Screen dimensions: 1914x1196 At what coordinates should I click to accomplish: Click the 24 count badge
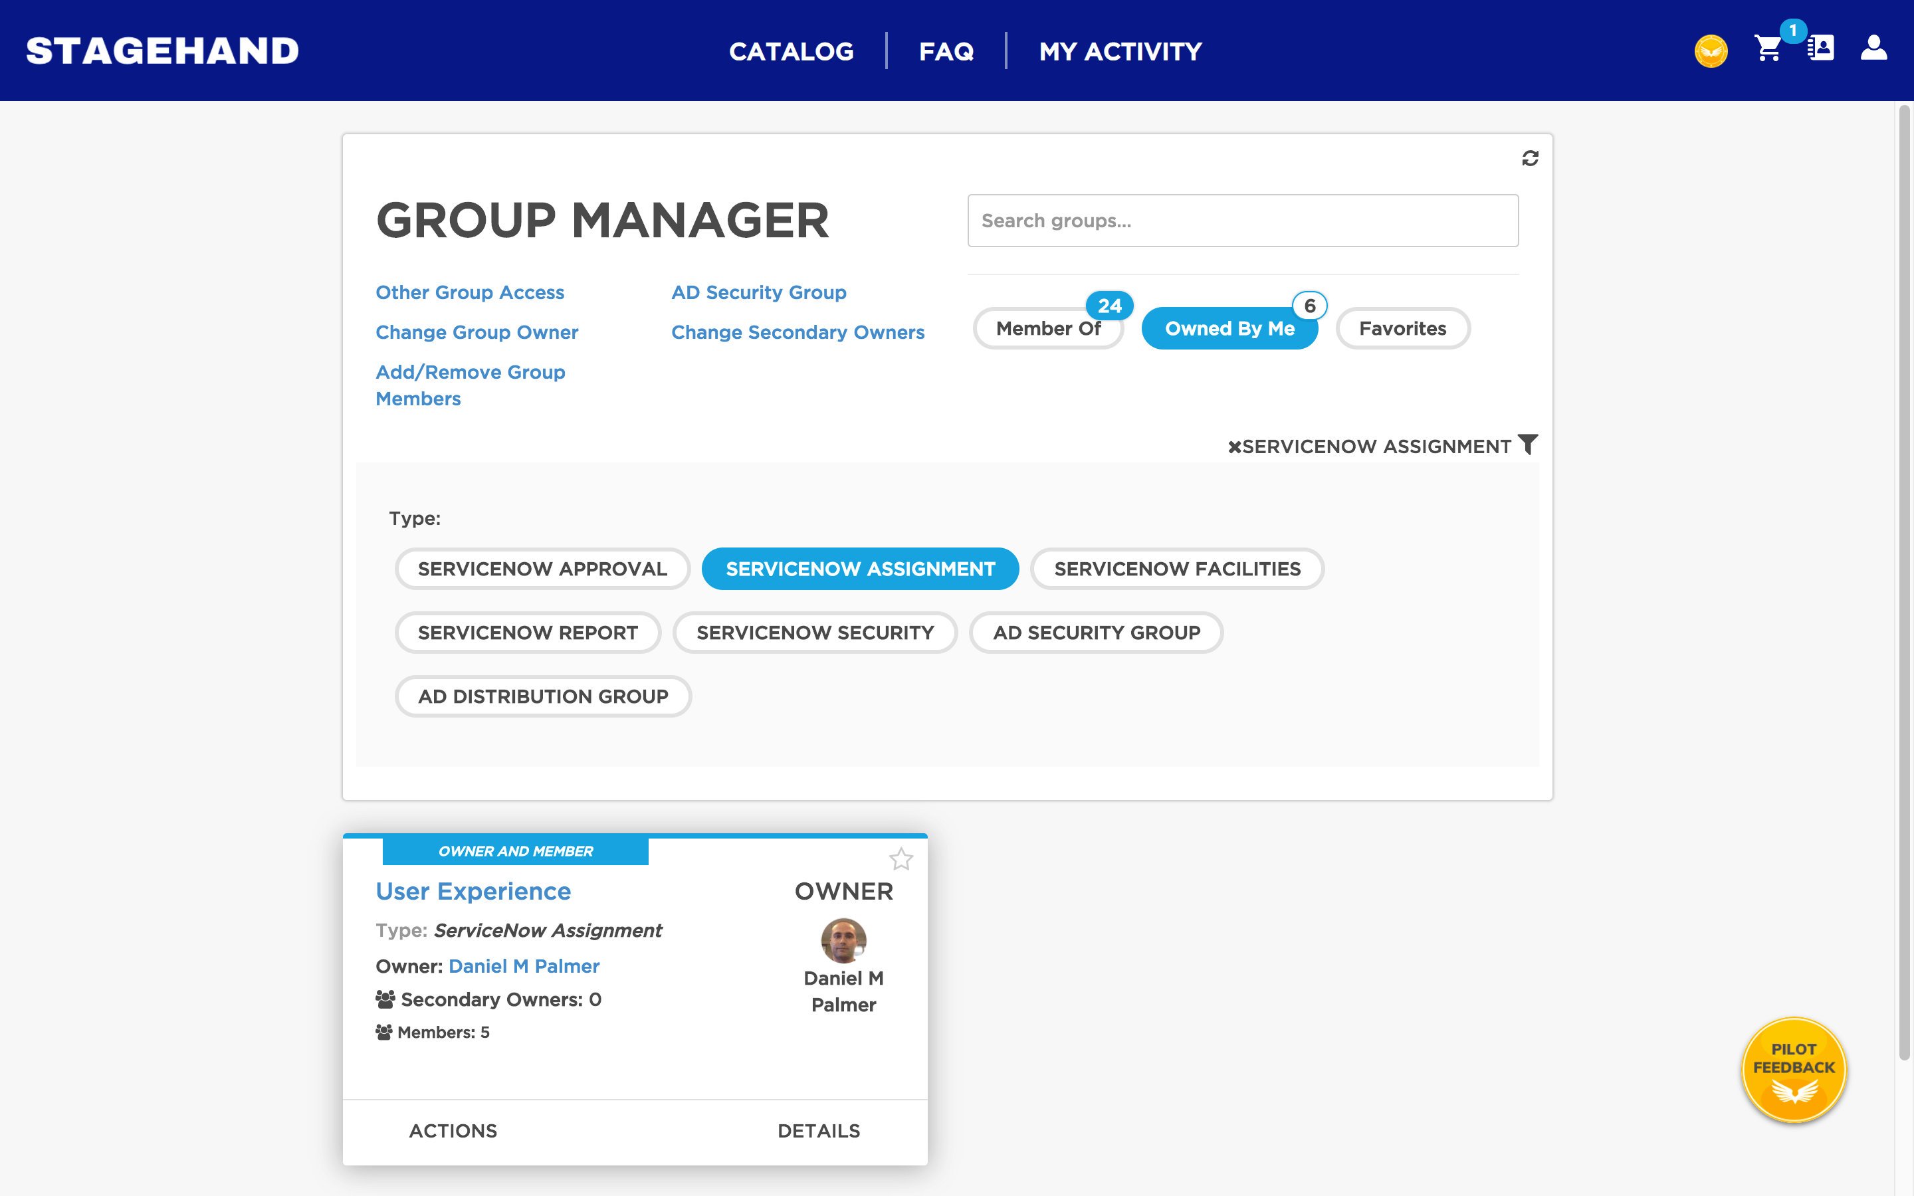[1109, 306]
